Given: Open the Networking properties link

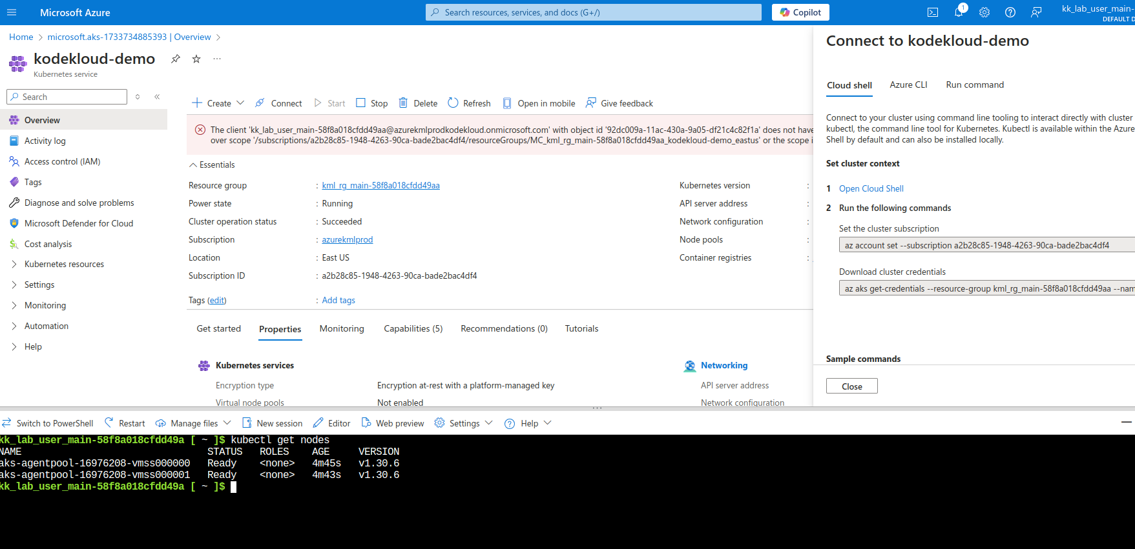Looking at the screenshot, I should coord(724,365).
